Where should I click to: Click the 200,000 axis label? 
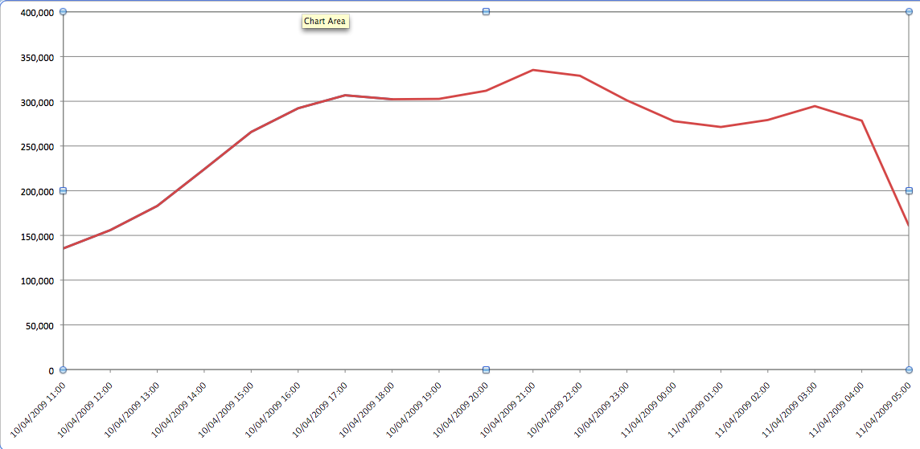[37, 191]
